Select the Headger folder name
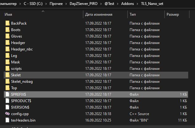The width and height of the screenshot is (195, 128). pos(18,43)
